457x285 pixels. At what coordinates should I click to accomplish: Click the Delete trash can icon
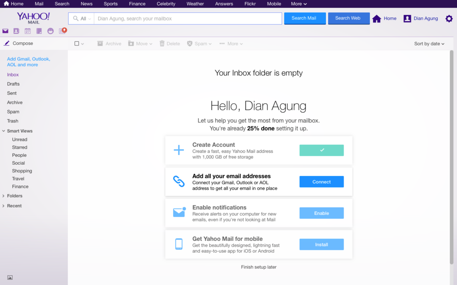(162, 44)
